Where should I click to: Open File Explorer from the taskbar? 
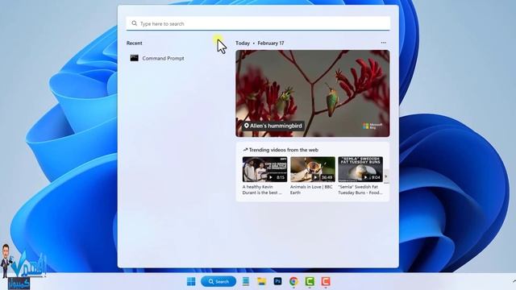(x=261, y=281)
